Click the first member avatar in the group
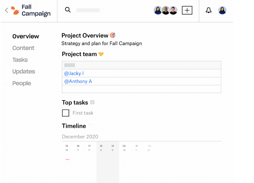254x183 pixels. [158, 10]
